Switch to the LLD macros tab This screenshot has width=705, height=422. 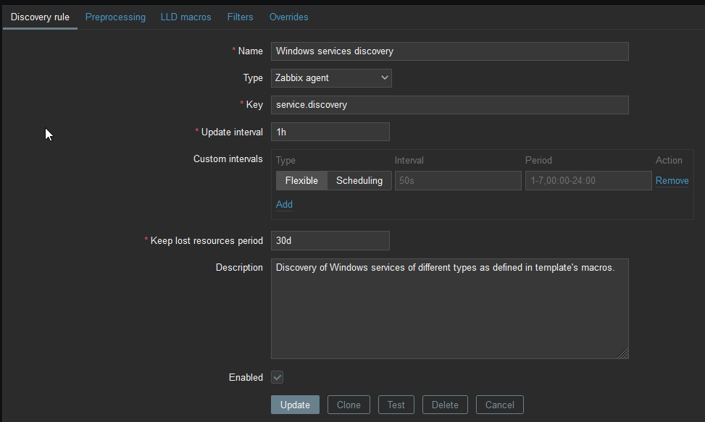[x=185, y=17]
